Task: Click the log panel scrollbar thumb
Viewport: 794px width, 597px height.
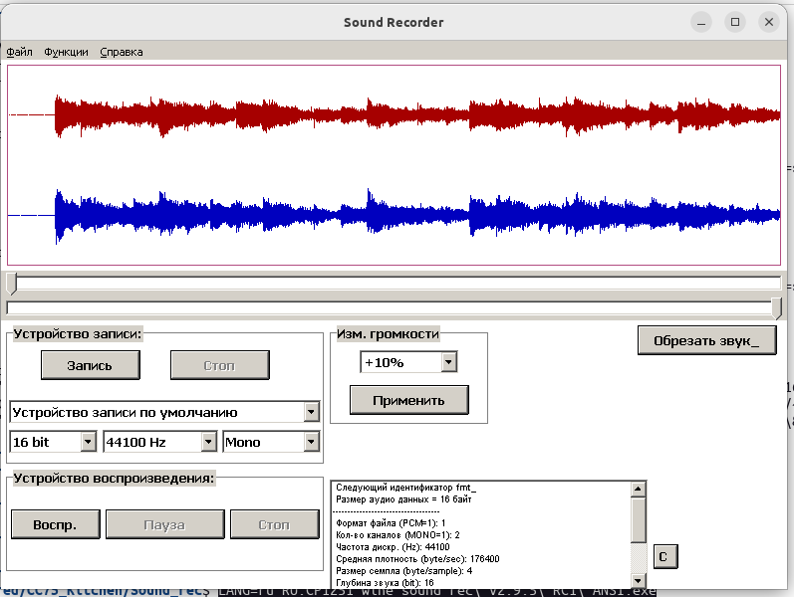Action: click(638, 519)
